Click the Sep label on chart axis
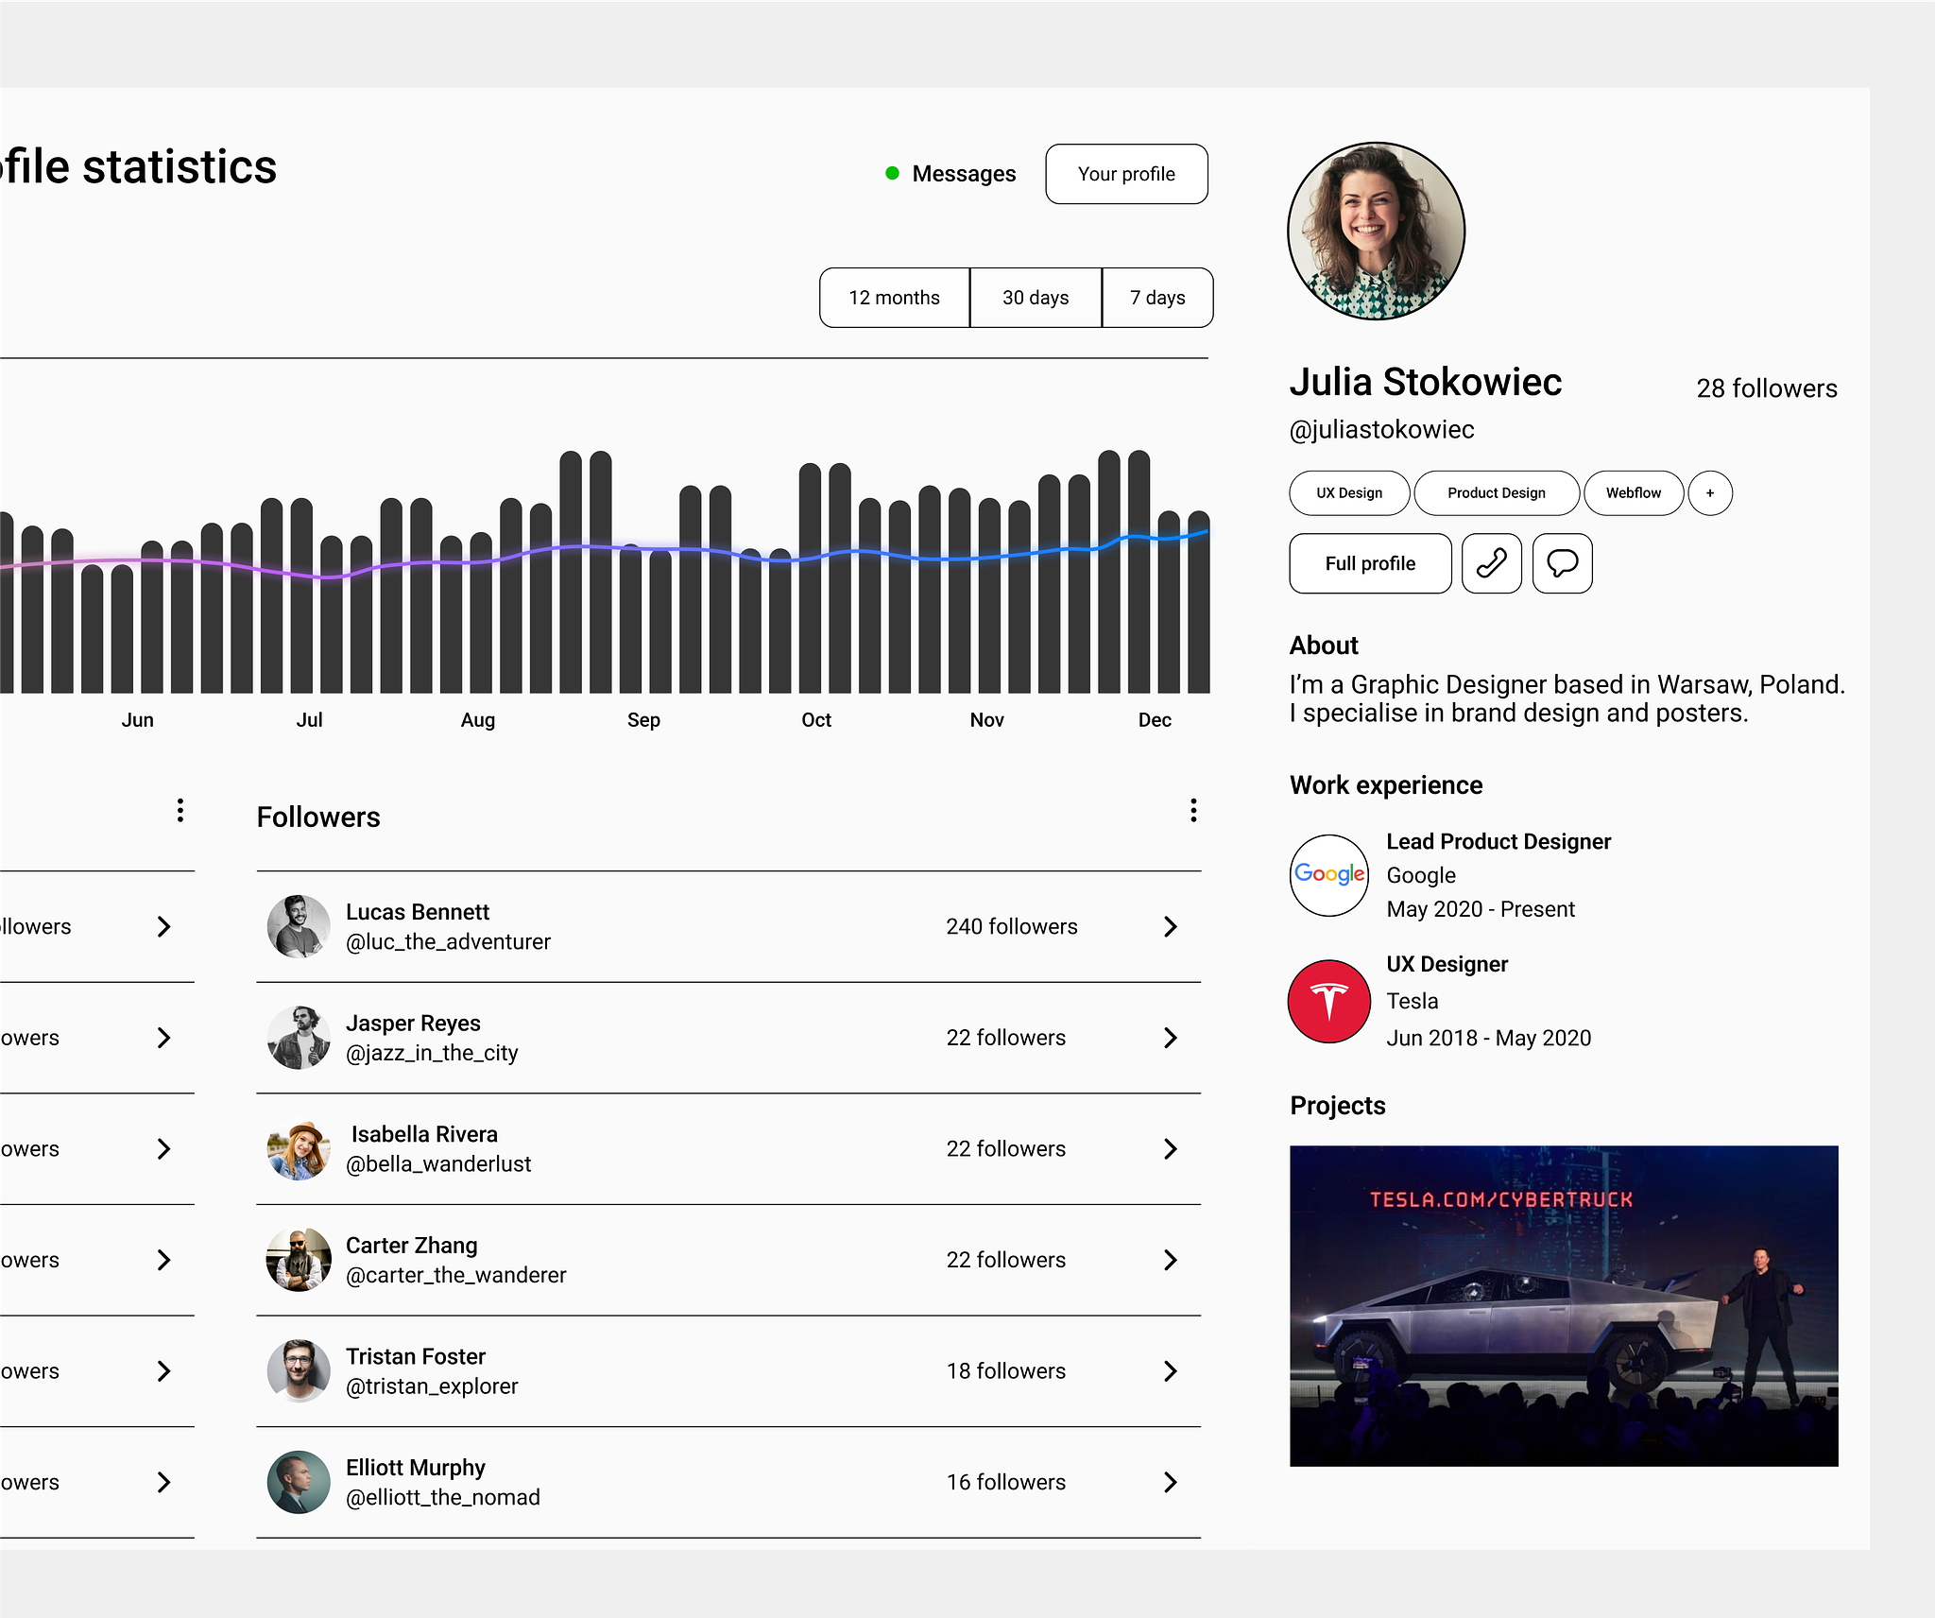This screenshot has height=1618, width=1935. click(643, 720)
